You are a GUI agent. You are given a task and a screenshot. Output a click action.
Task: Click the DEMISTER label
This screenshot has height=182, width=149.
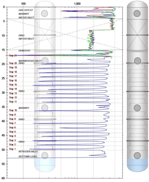coord(24,51)
